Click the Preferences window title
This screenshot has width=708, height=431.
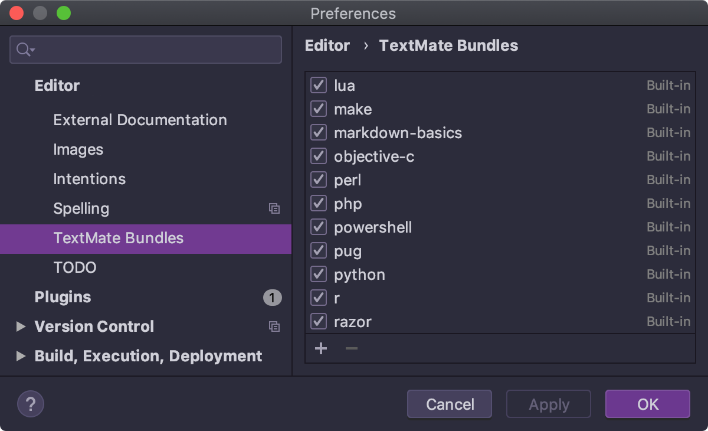coord(353,13)
